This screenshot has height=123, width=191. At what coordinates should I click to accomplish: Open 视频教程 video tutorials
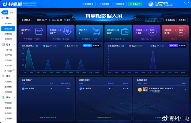click(x=104, y=4)
